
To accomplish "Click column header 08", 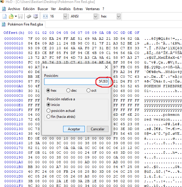I will [87, 33].
